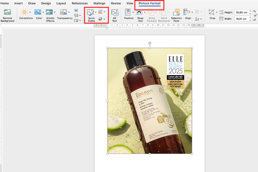Expand the Rotate objects dropdown
Viewport: 258px width, 172px height.
(x=201, y=19)
